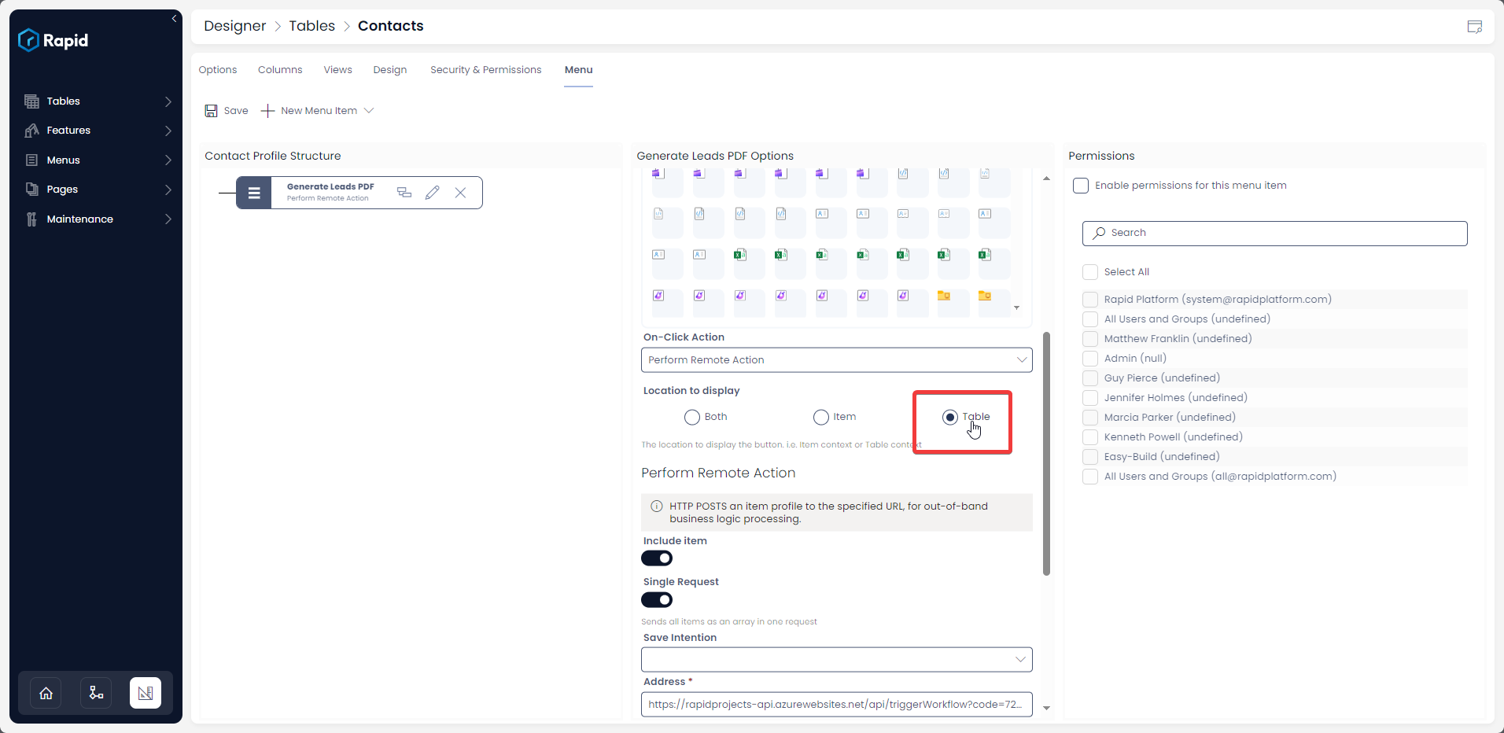This screenshot has height=733, width=1504.
Task: Switch to the Security & Permissions tab
Action: pyautogui.click(x=485, y=69)
